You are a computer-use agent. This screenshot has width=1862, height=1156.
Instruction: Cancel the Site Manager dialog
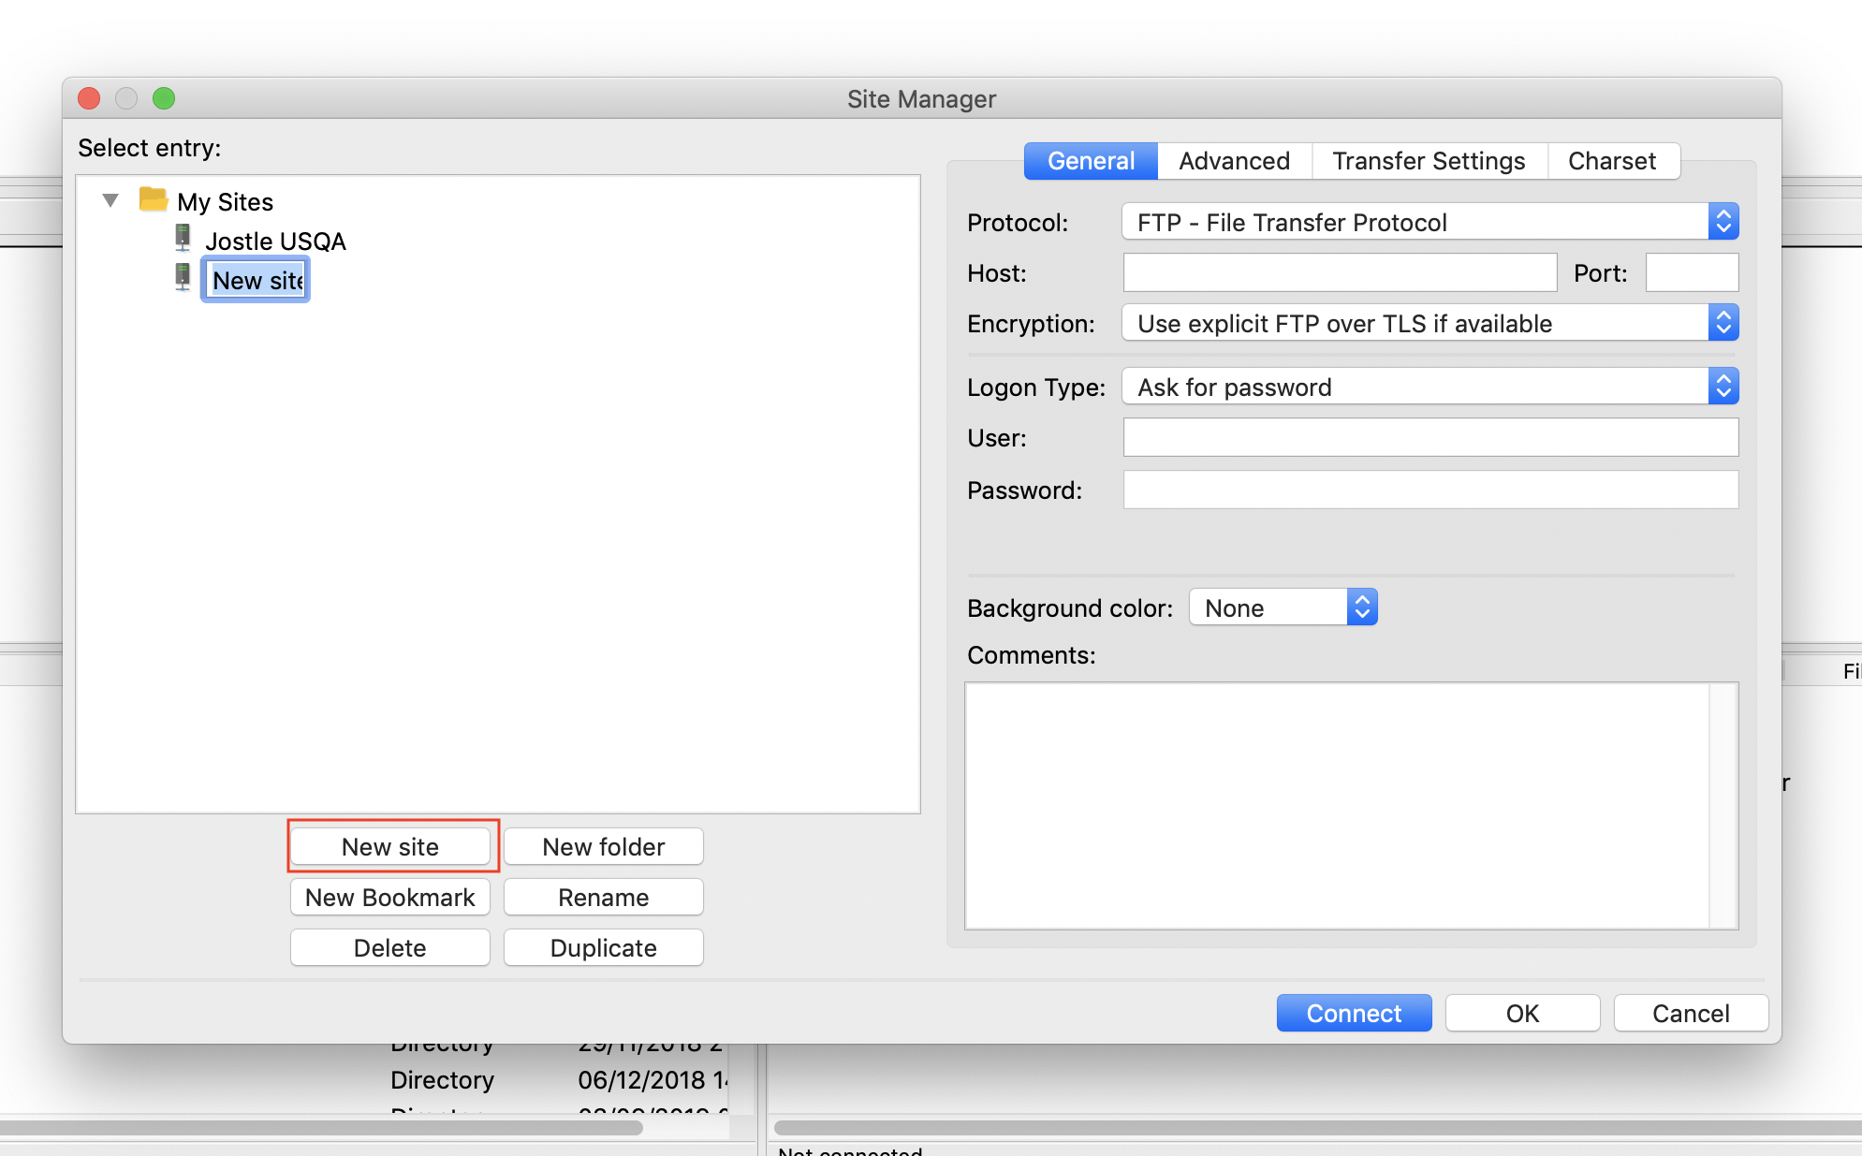click(x=1691, y=1013)
